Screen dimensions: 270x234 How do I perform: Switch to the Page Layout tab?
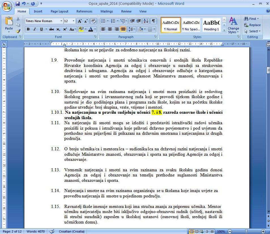(59, 11)
